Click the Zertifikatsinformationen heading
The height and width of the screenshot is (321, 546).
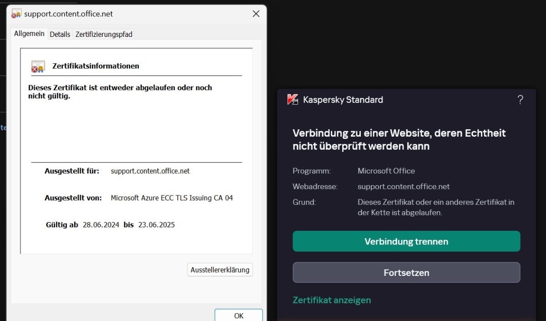[96, 66]
